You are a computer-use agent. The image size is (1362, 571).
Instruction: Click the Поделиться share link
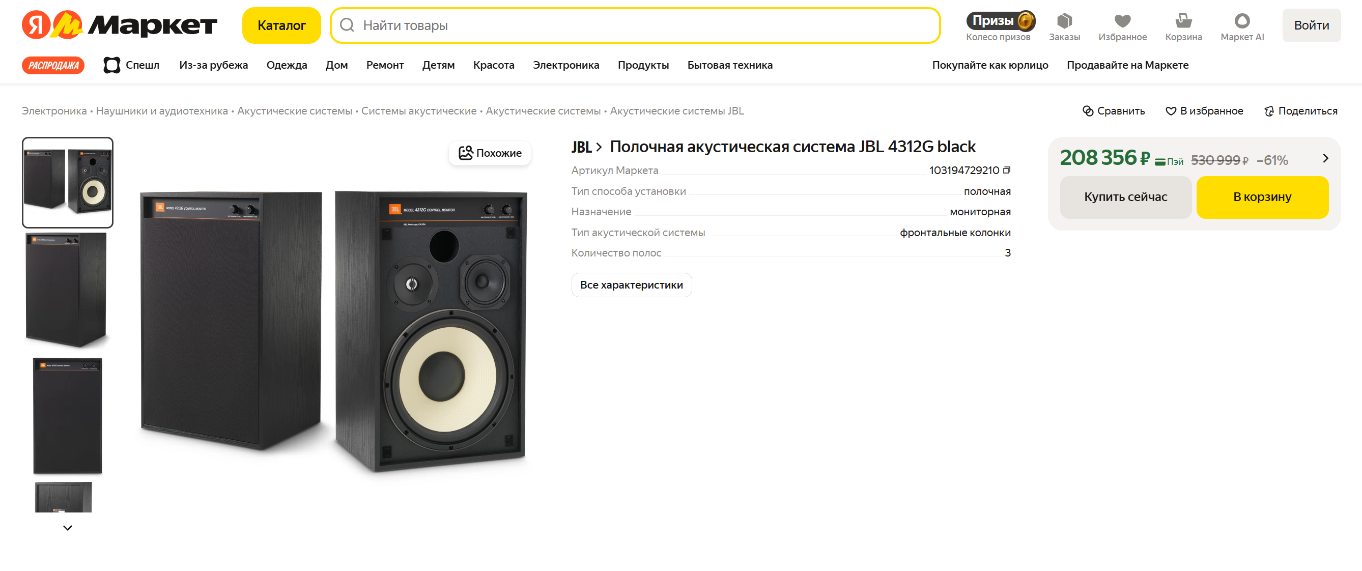(x=1300, y=111)
